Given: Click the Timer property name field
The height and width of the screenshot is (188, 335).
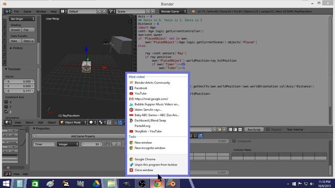Looking at the screenshot, I should click(x=44, y=144).
